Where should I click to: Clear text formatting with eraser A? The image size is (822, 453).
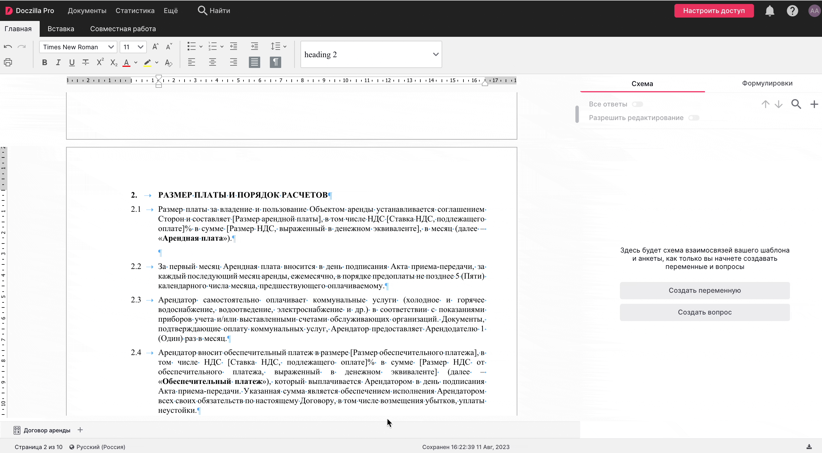168,63
